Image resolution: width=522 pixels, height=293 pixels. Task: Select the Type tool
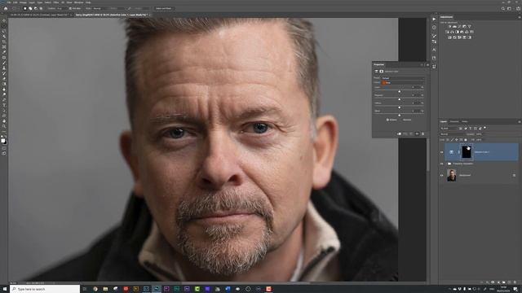(x=4, y=105)
